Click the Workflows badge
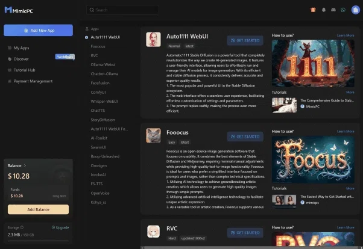The image size is (363, 249). [65, 57]
